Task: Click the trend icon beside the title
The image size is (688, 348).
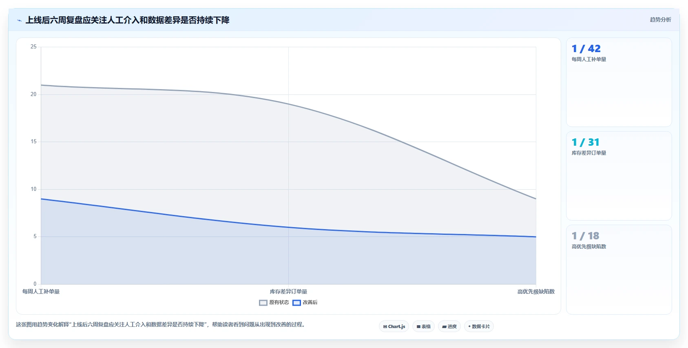Action: pos(19,20)
